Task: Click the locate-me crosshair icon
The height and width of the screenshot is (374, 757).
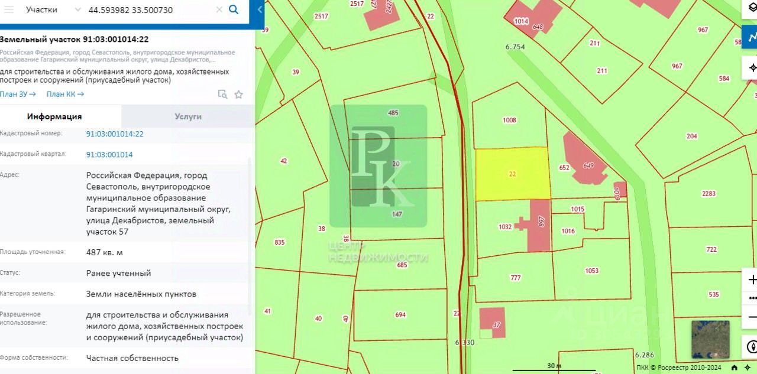Action: pyautogui.click(x=752, y=67)
